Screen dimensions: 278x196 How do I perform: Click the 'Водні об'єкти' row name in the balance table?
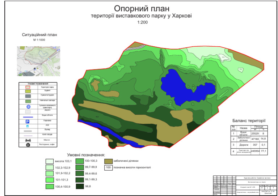pos(243,134)
